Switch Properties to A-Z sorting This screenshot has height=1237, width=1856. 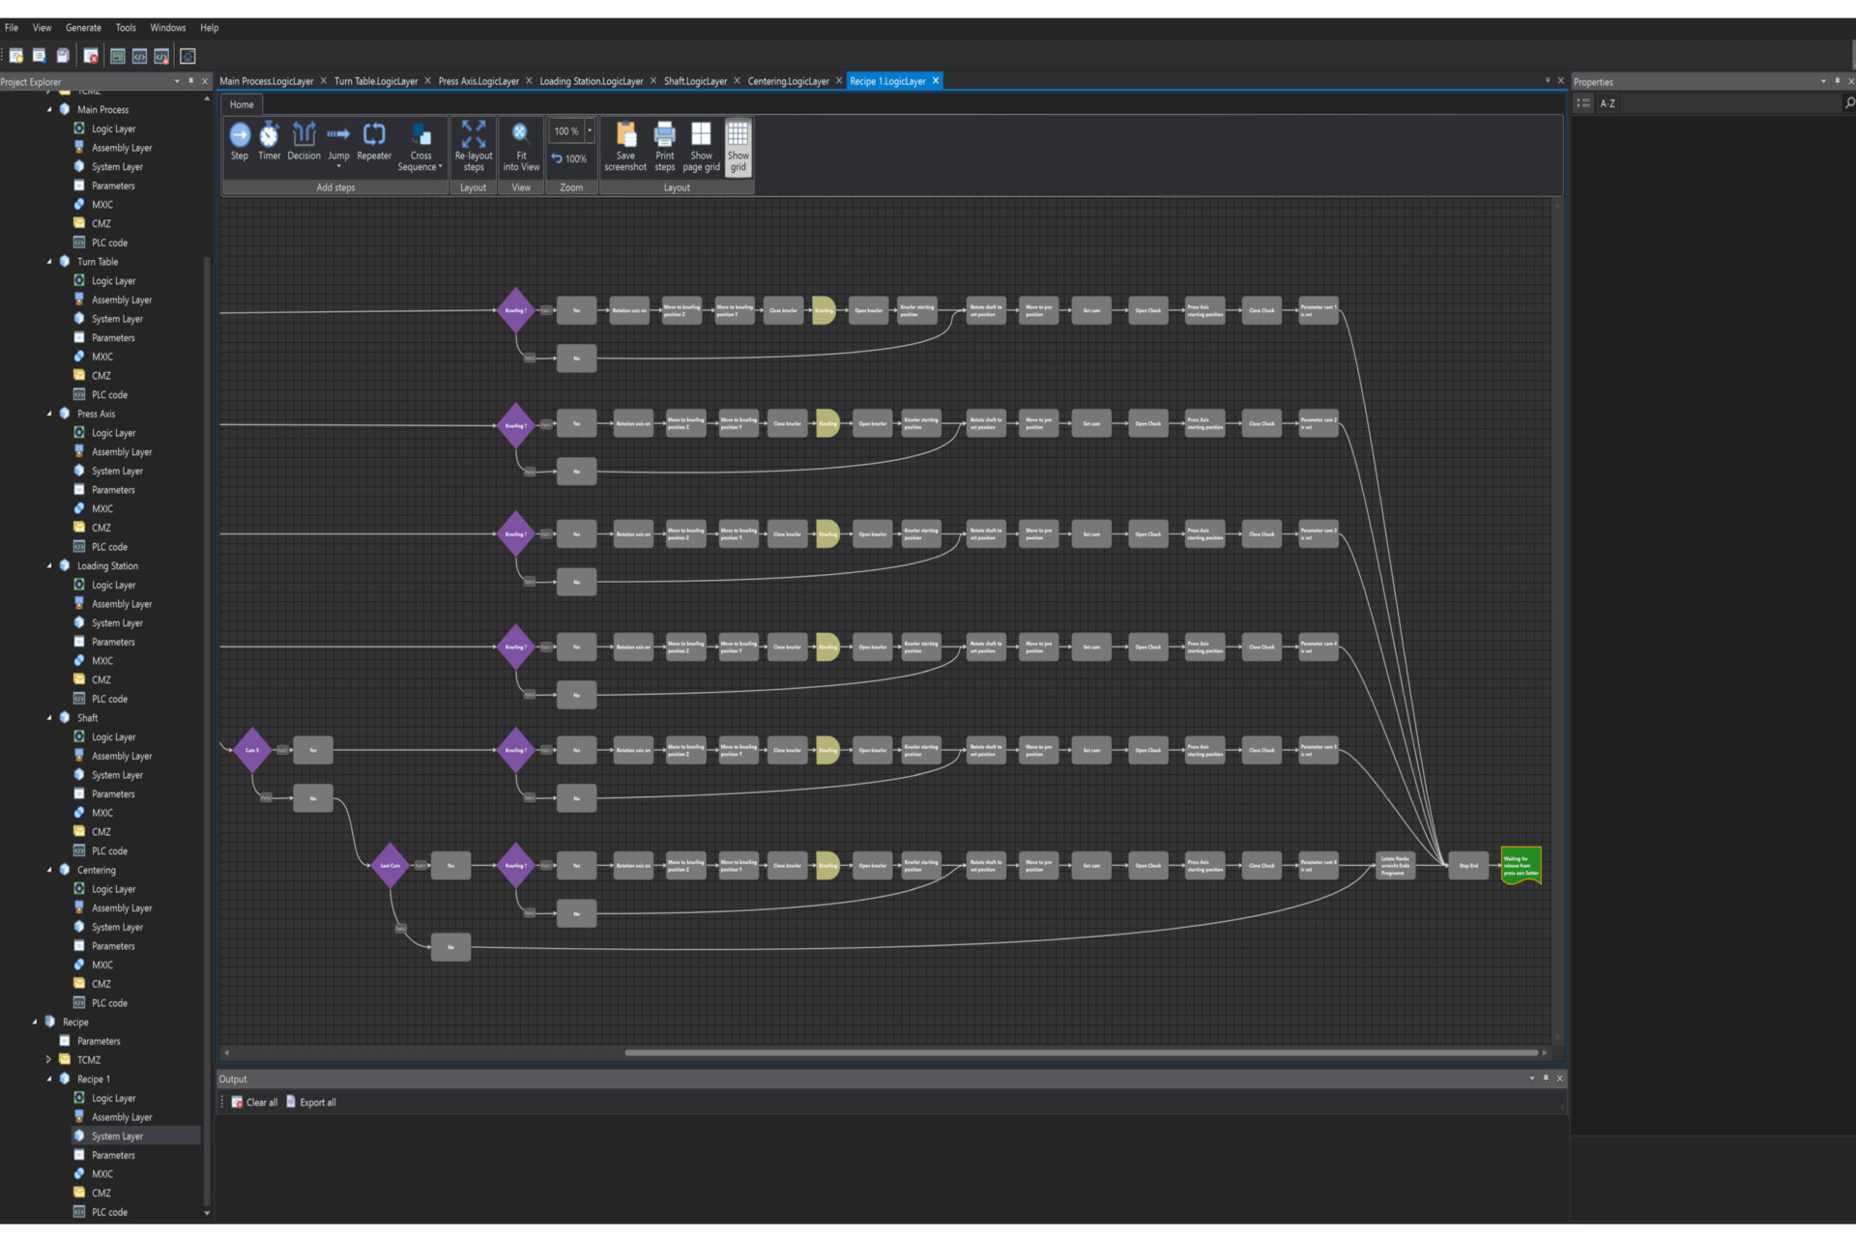click(1608, 103)
